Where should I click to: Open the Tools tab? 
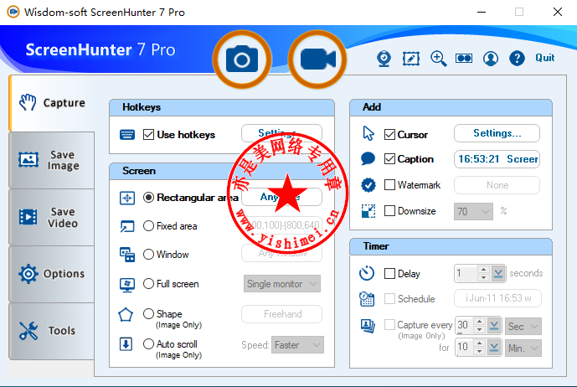[x=52, y=331]
